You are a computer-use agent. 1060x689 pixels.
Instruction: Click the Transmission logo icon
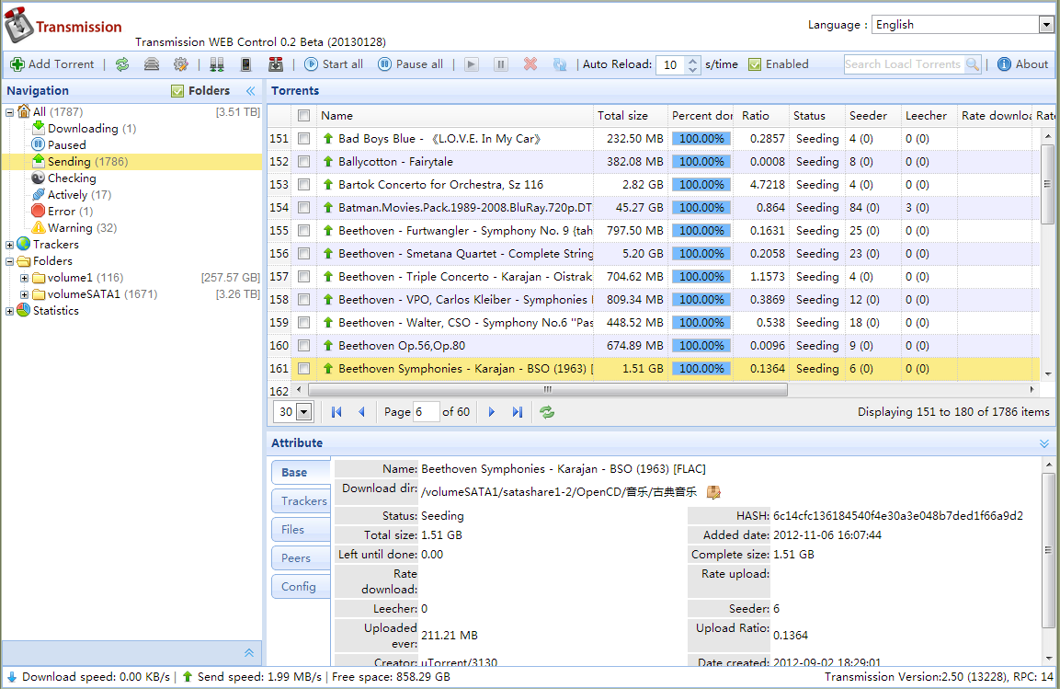[x=19, y=25]
